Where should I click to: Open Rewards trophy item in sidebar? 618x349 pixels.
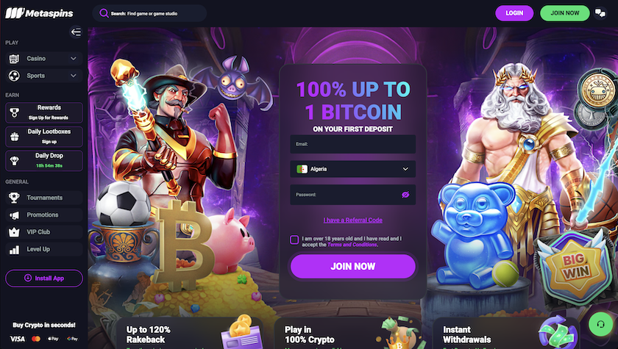click(44, 112)
